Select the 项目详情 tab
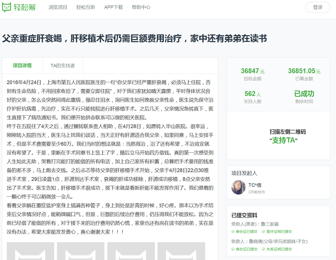 [22, 66]
